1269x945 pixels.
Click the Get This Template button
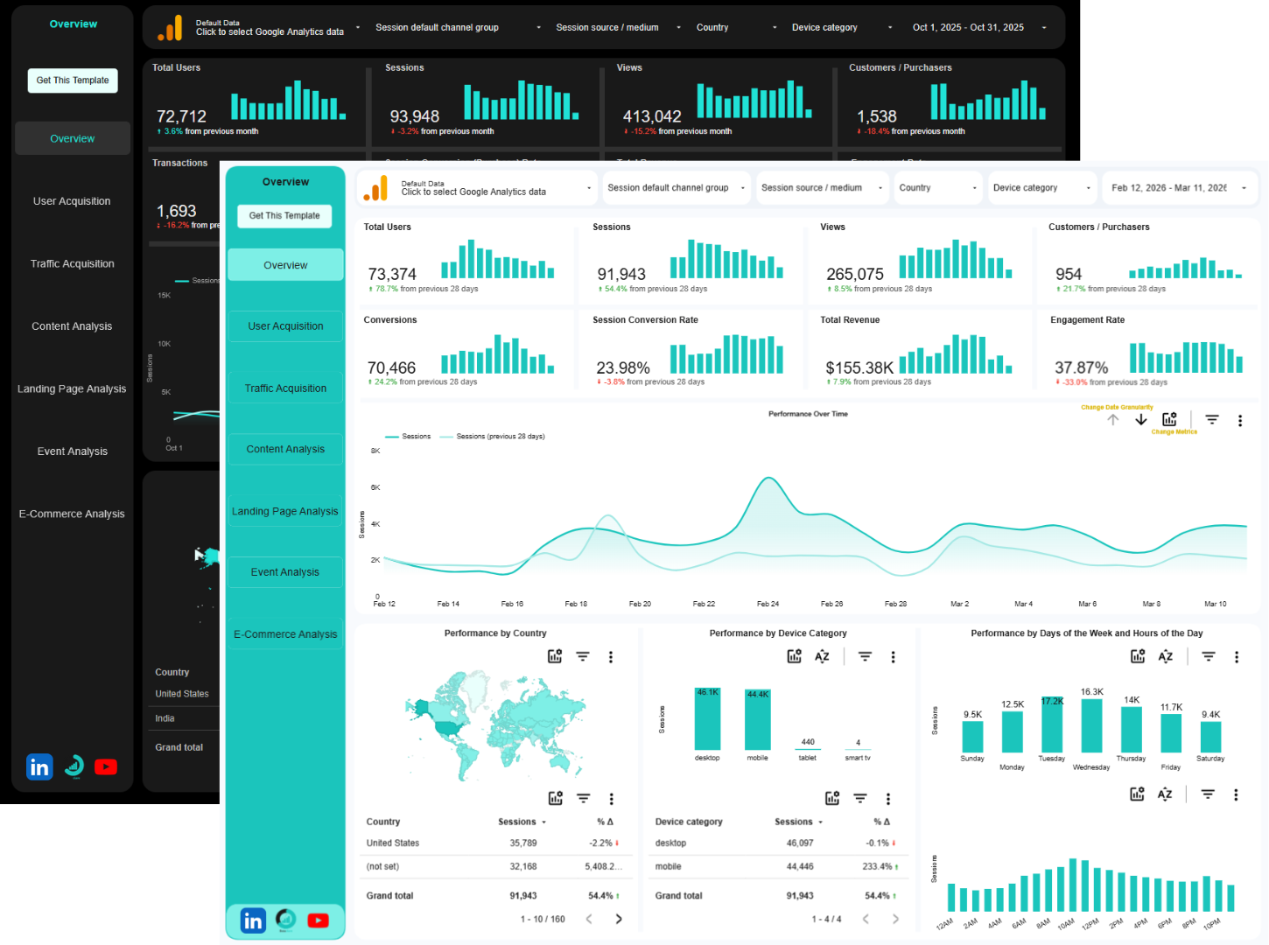click(x=284, y=216)
